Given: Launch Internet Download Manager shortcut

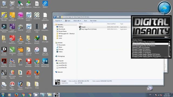Looking at the screenshot, I should click(37, 40).
